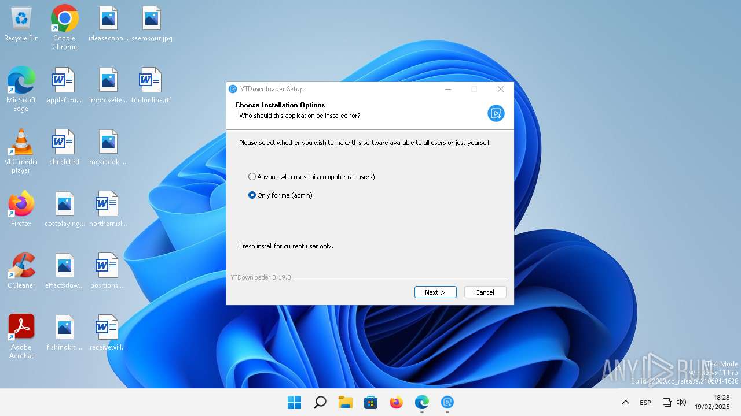
Task: Open VLC media player desktop shortcut
Action: pos(21,151)
